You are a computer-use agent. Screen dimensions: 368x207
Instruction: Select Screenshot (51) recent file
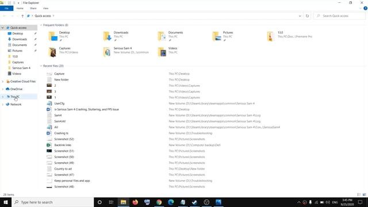point(64,151)
